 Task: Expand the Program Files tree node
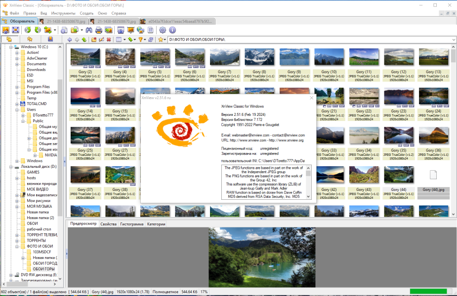(x=17, y=87)
